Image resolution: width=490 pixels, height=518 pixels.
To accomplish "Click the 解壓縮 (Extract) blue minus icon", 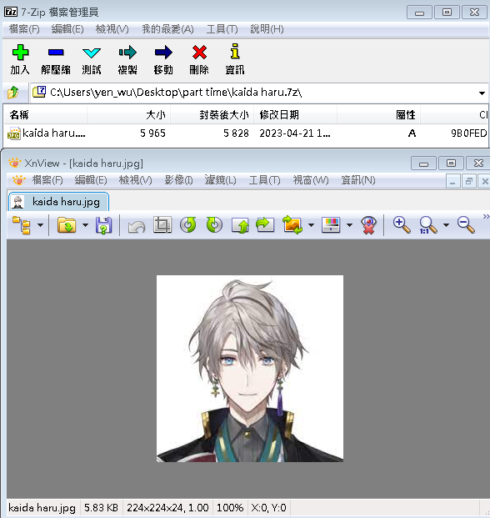I will click(56, 53).
